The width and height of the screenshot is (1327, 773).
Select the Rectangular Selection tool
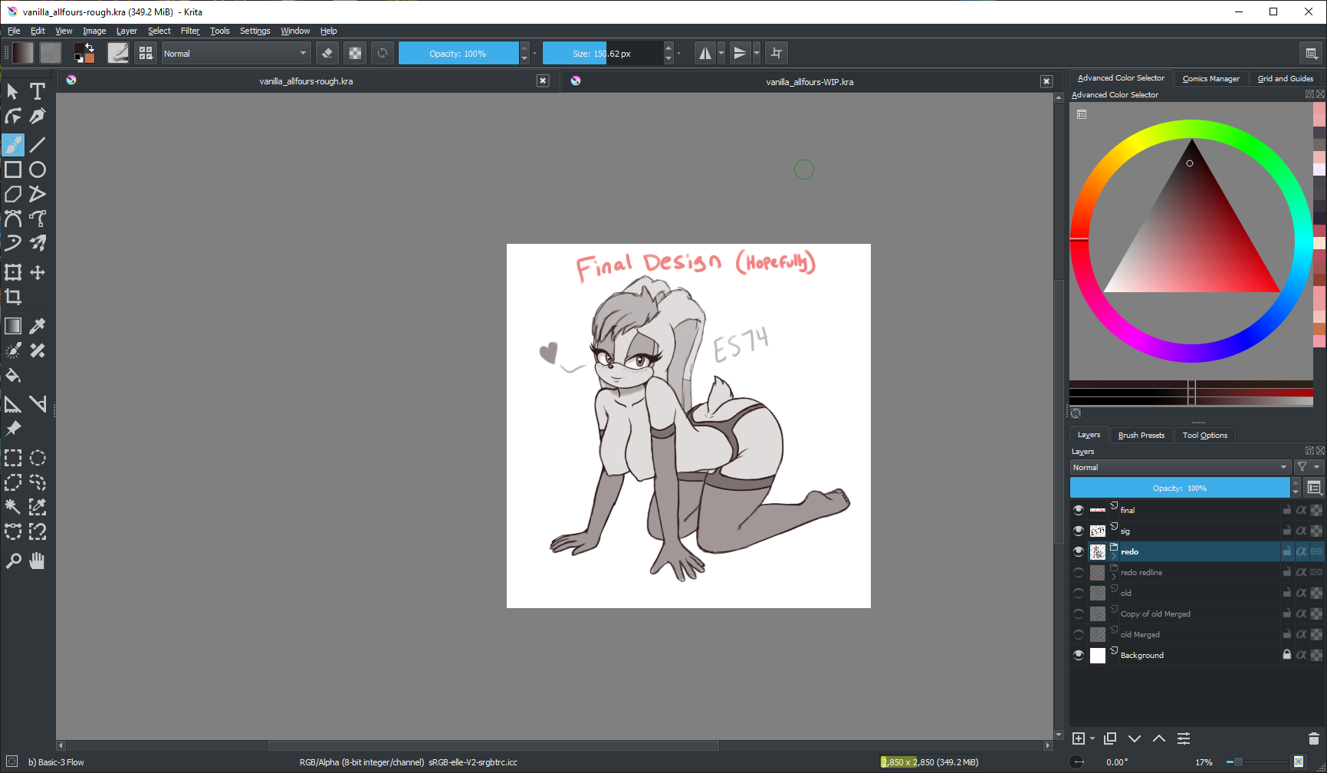(x=13, y=458)
